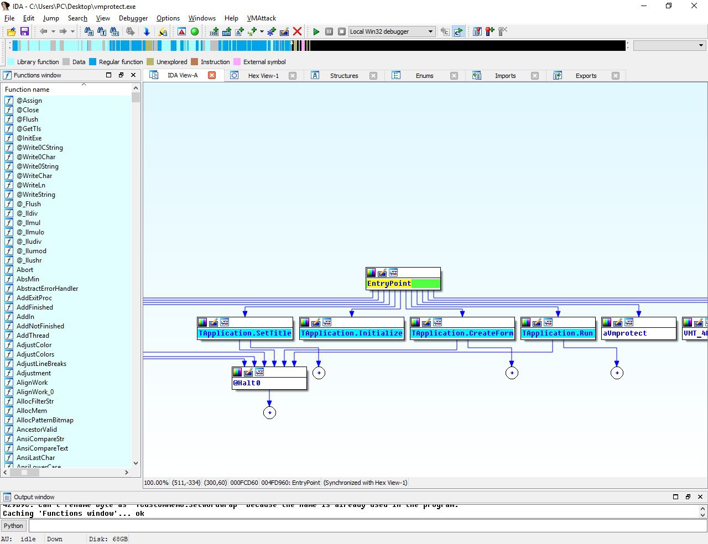Click the Functions list vertical scrollbar thumb
The width and height of the screenshot is (708, 544).
136,97
